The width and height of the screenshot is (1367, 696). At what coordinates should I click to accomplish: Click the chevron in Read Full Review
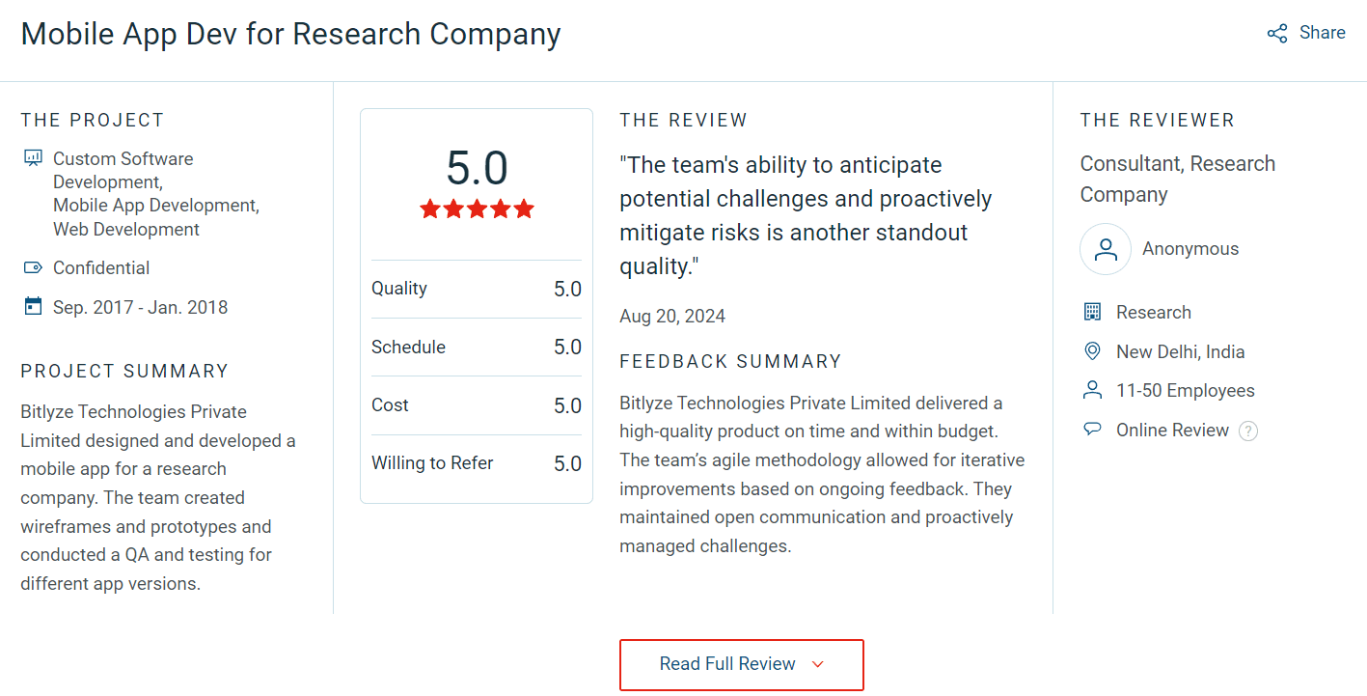pos(818,664)
